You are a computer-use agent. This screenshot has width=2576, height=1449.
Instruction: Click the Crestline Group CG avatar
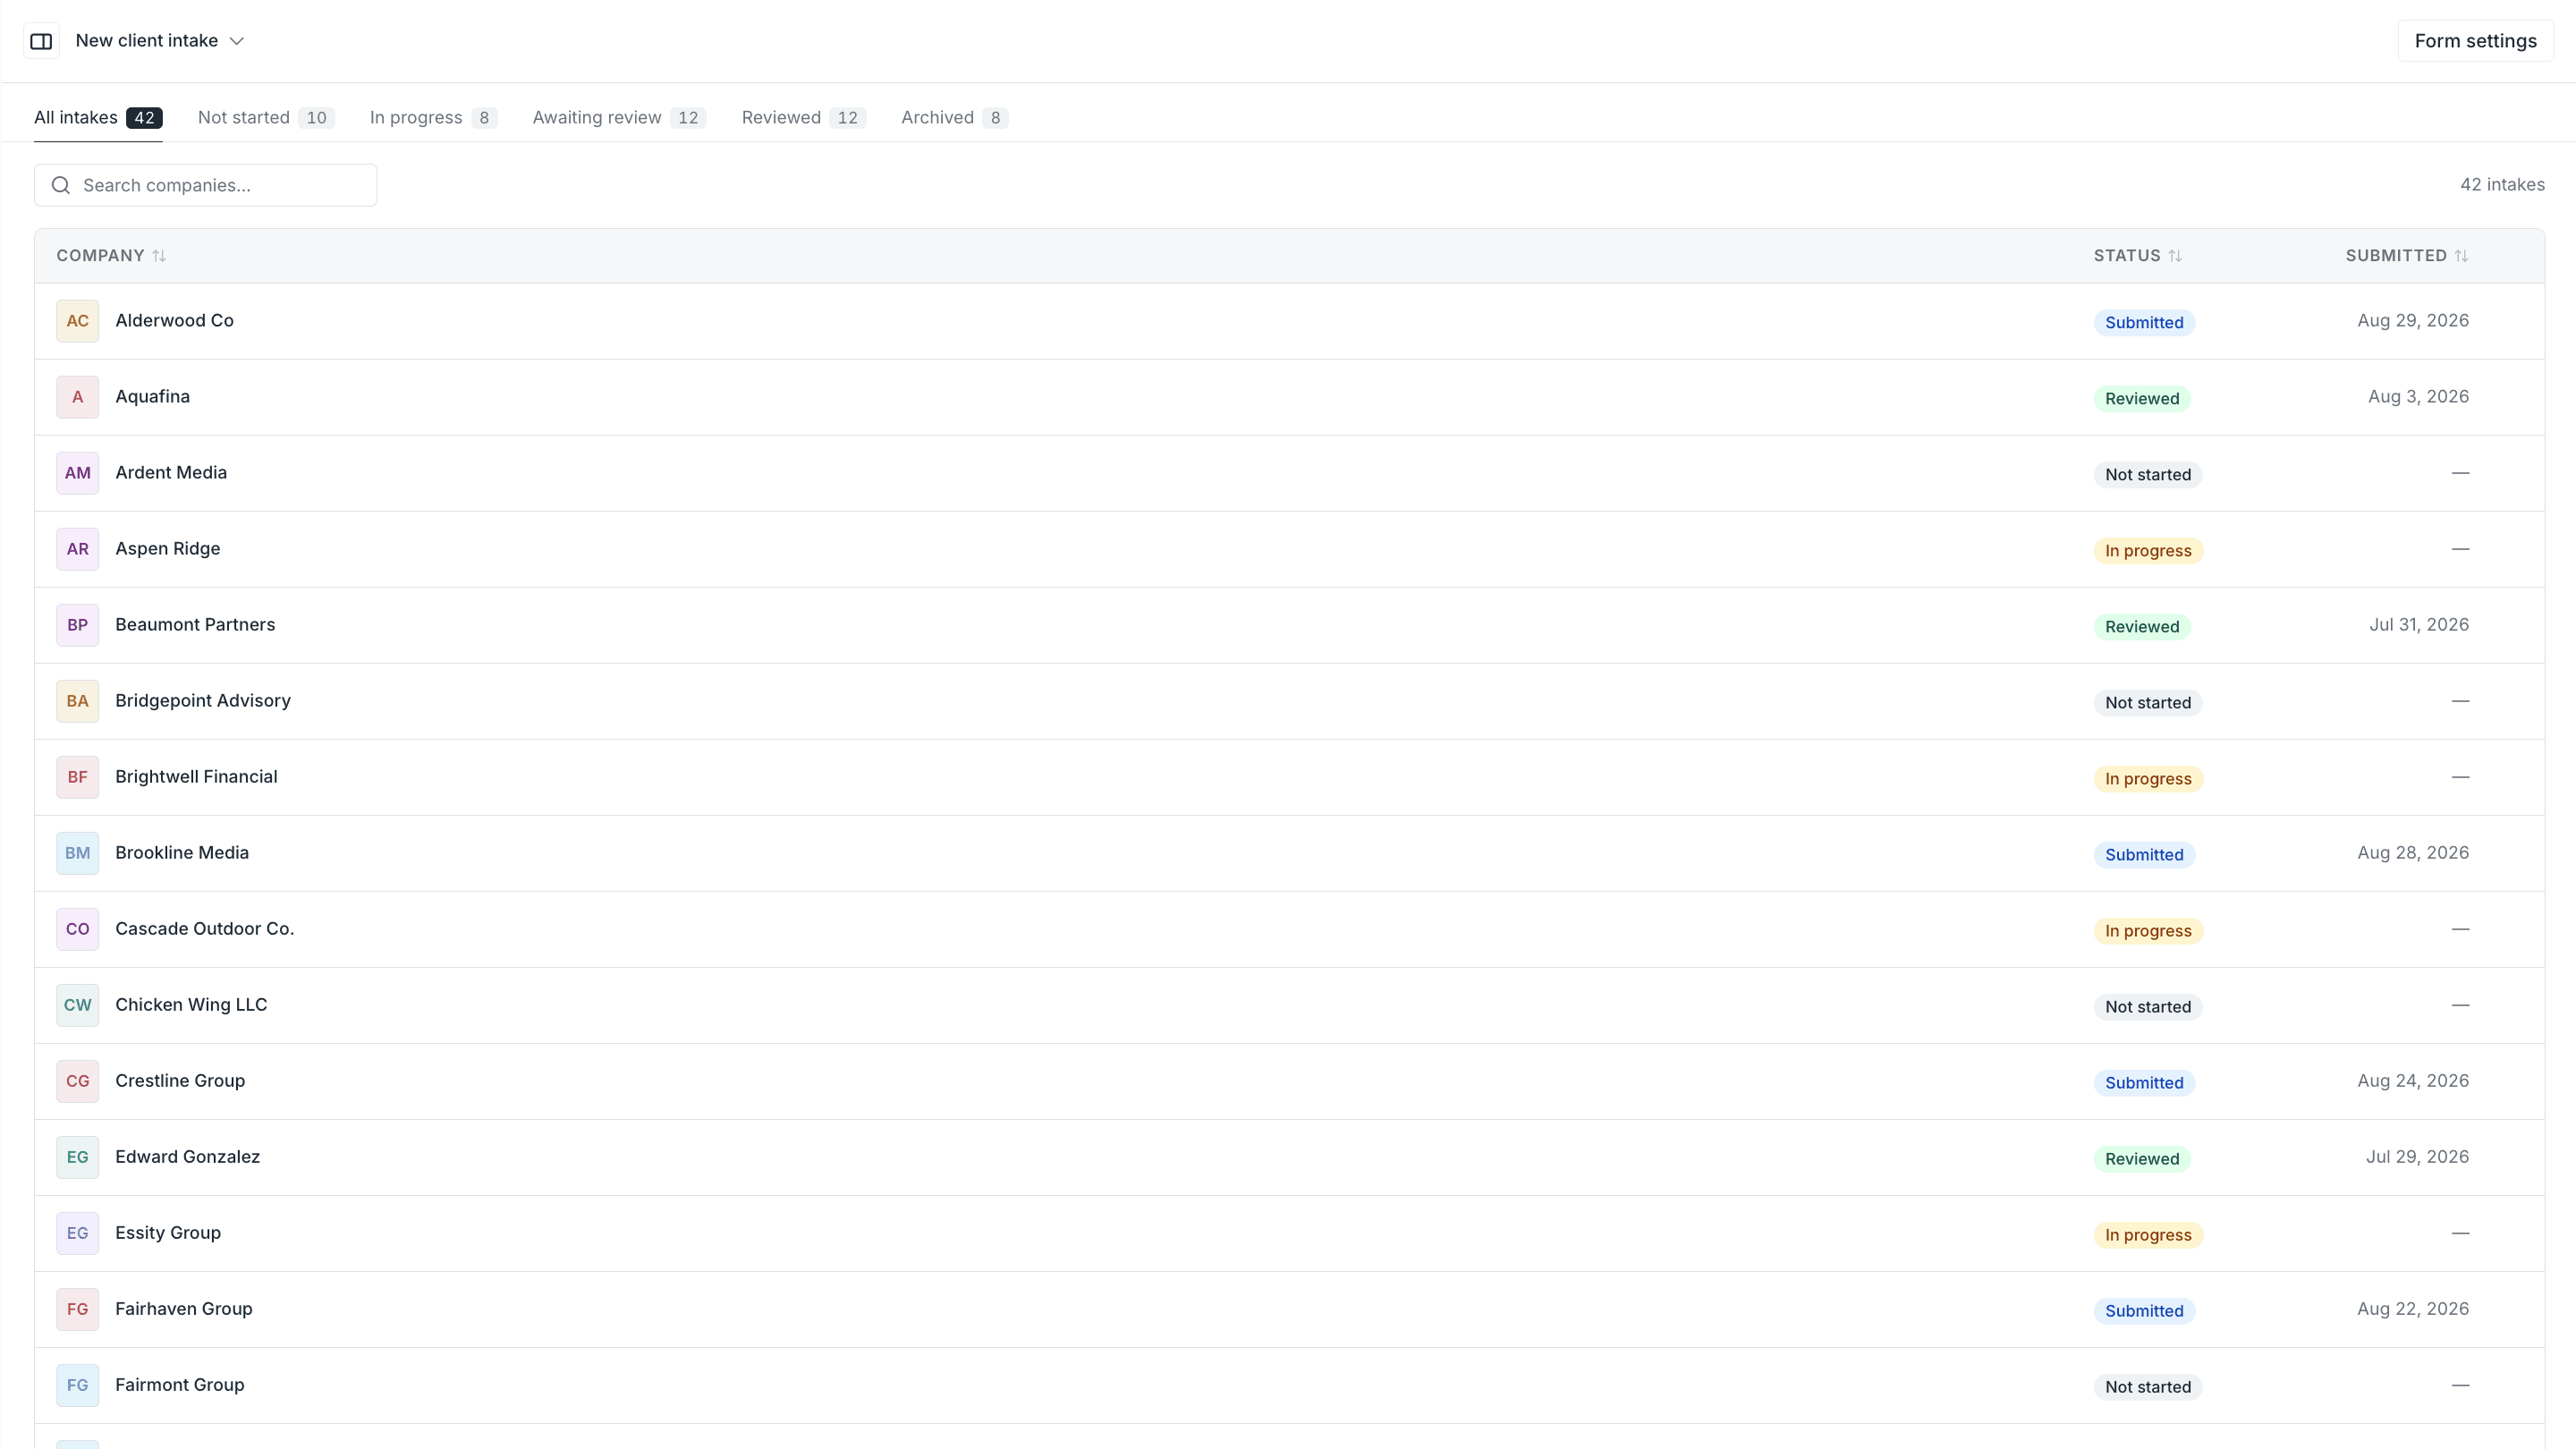click(78, 1081)
